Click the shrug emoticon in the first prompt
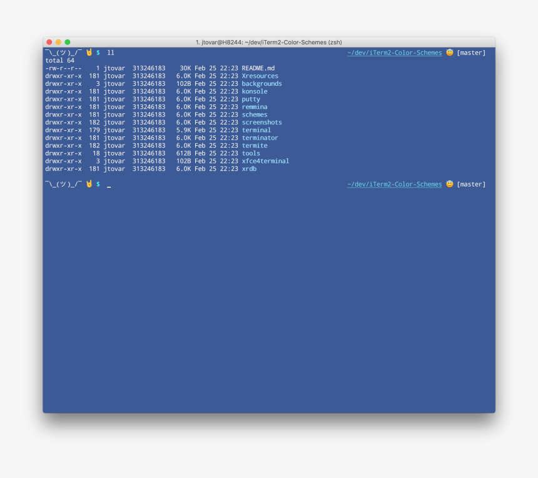 pyautogui.click(x=63, y=53)
